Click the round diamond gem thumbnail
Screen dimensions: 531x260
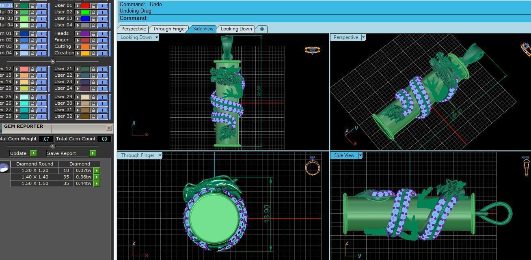click(x=4, y=168)
